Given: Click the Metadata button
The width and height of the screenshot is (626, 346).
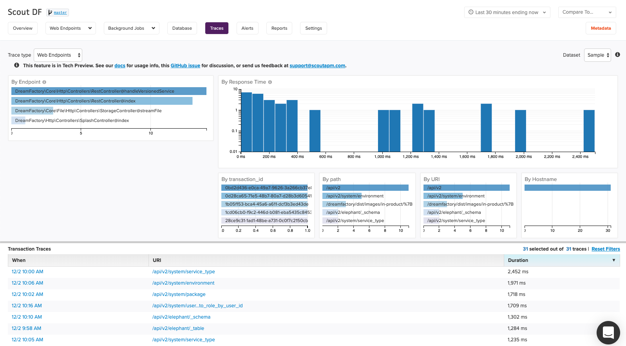Looking at the screenshot, I should 601,28.
